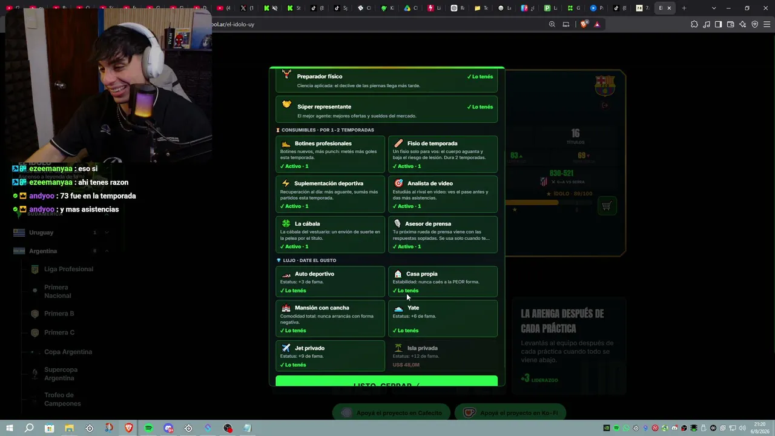This screenshot has height=436, width=775.
Task: Click the green LISTO, CERRAR button
Action: point(386,381)
